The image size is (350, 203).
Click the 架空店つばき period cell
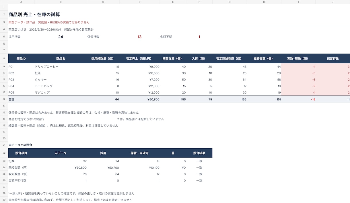pyautogui.click(x=51, y=29)
